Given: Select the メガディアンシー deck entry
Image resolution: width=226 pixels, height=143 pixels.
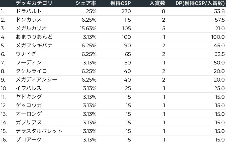Looking at the screenshot, I should (x=37, y=80).
